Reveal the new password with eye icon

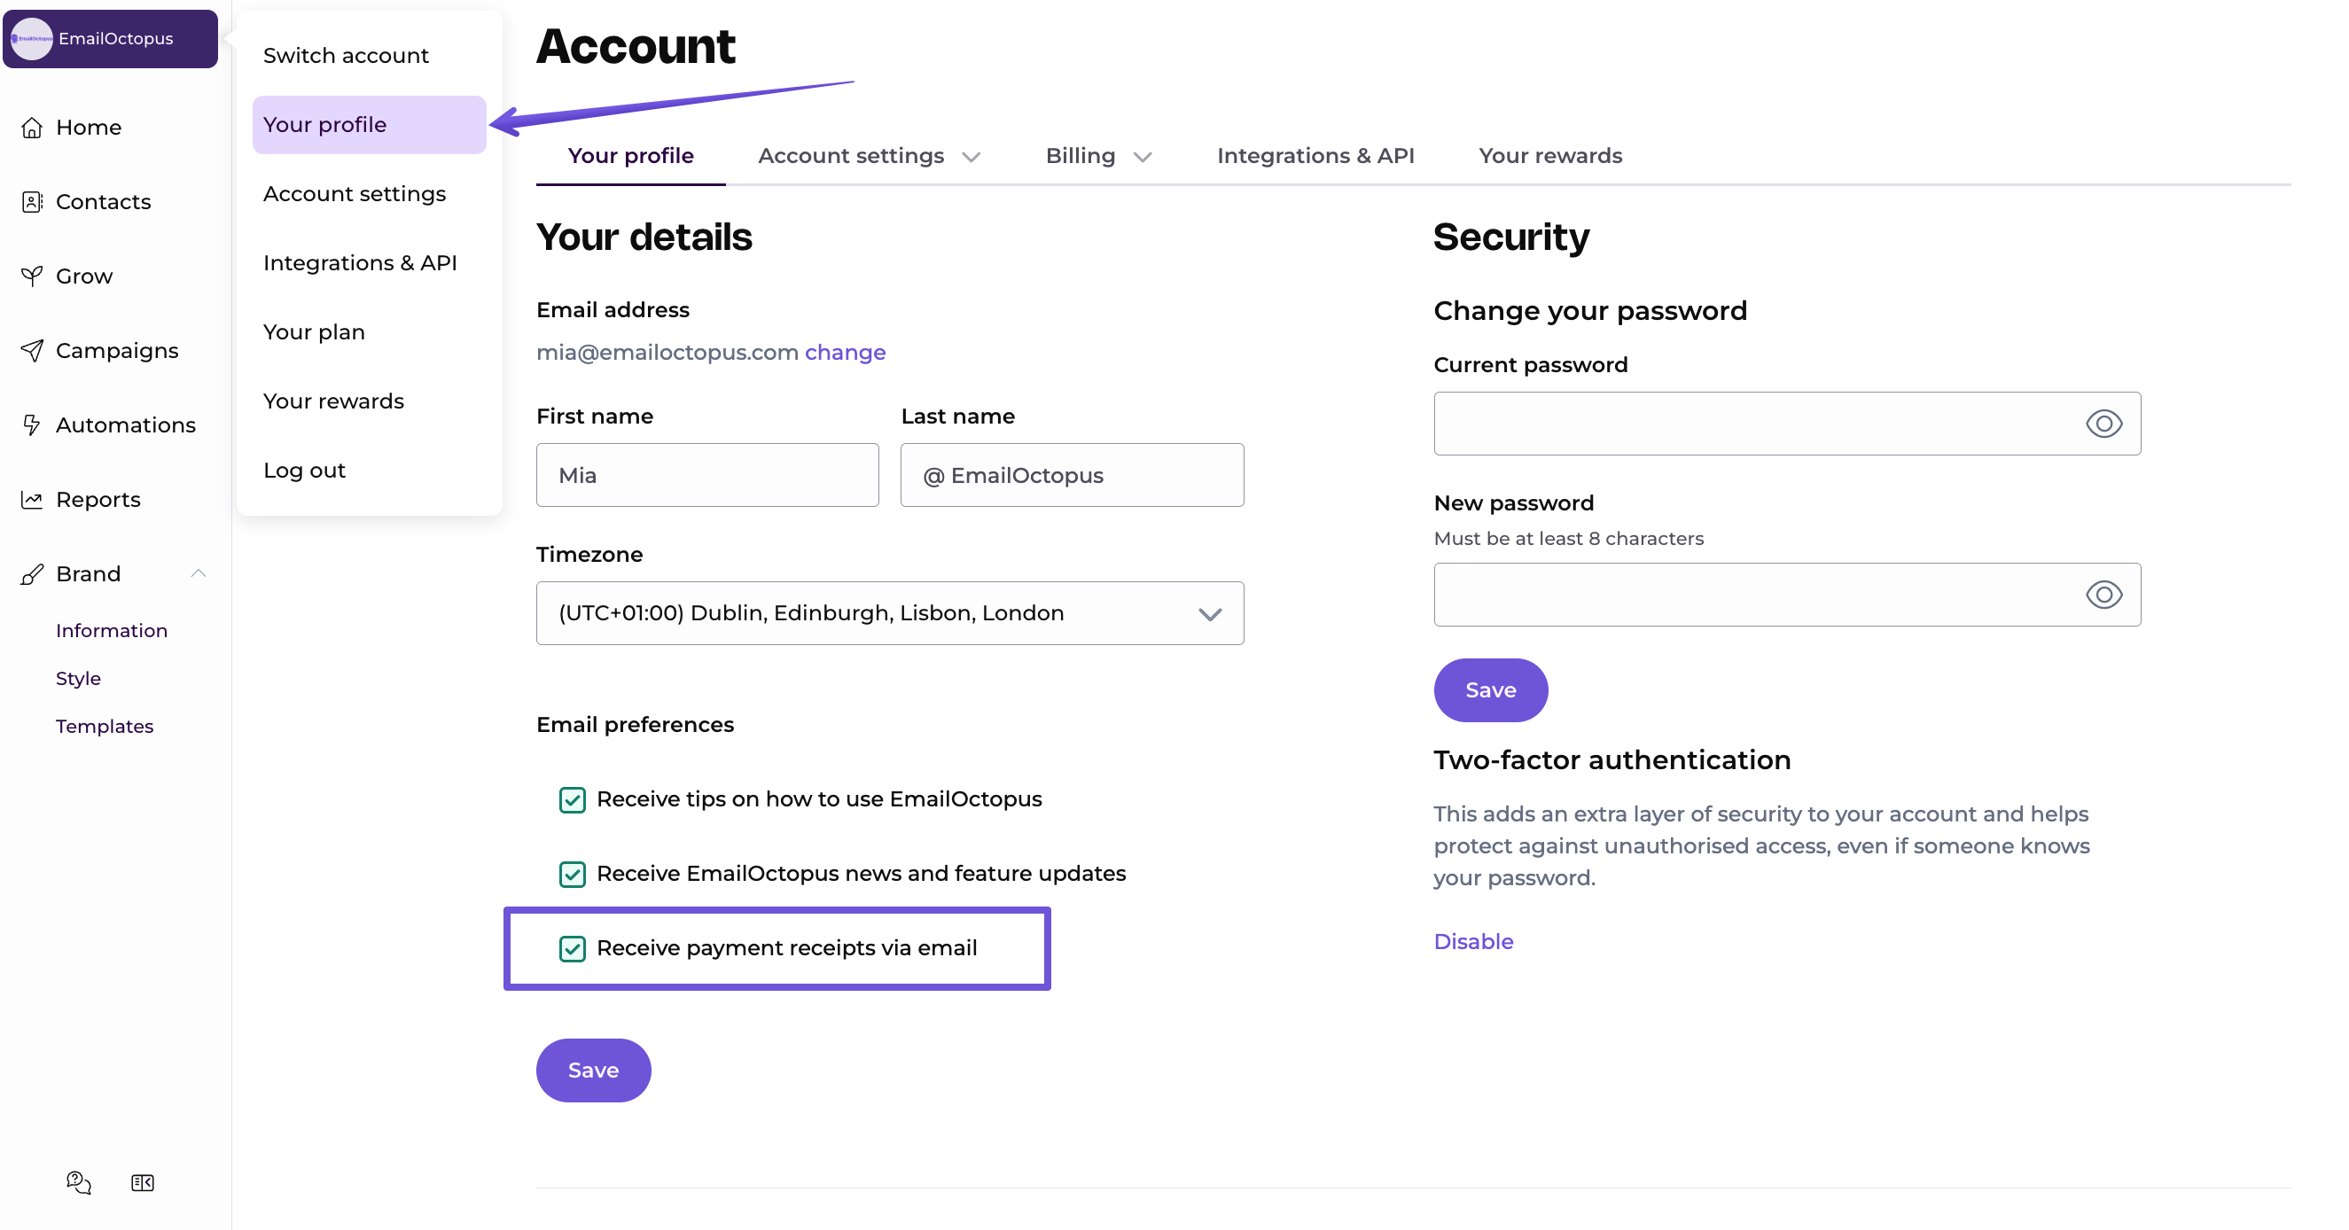pos(2103,595)
